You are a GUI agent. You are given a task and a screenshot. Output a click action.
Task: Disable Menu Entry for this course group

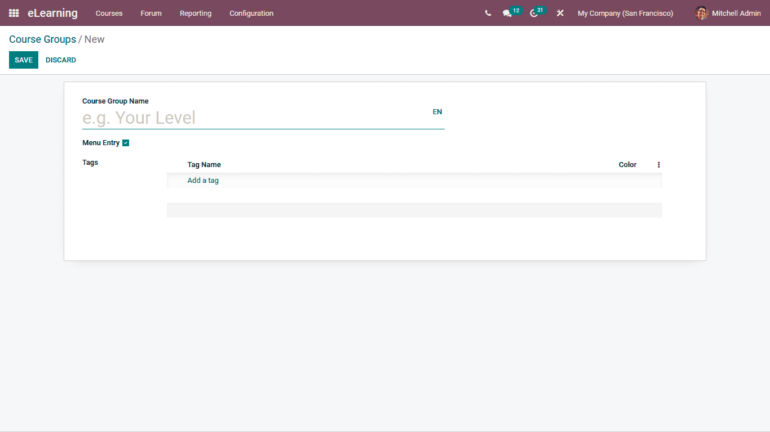(125, 142)
